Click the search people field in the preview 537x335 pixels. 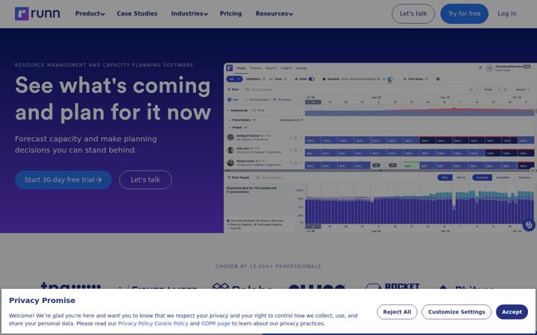pos(264,89)
